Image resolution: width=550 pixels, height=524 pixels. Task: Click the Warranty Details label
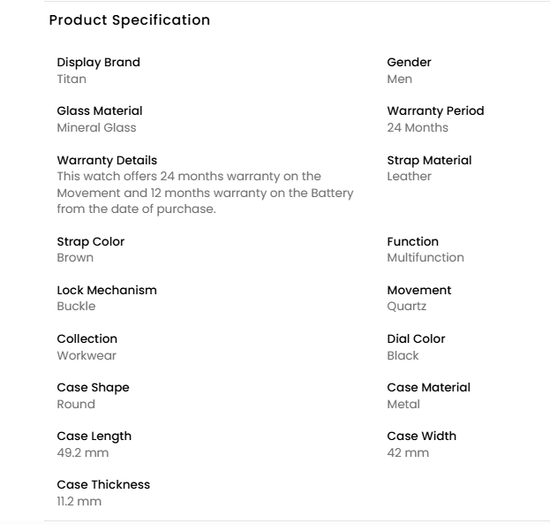point(107,160)
